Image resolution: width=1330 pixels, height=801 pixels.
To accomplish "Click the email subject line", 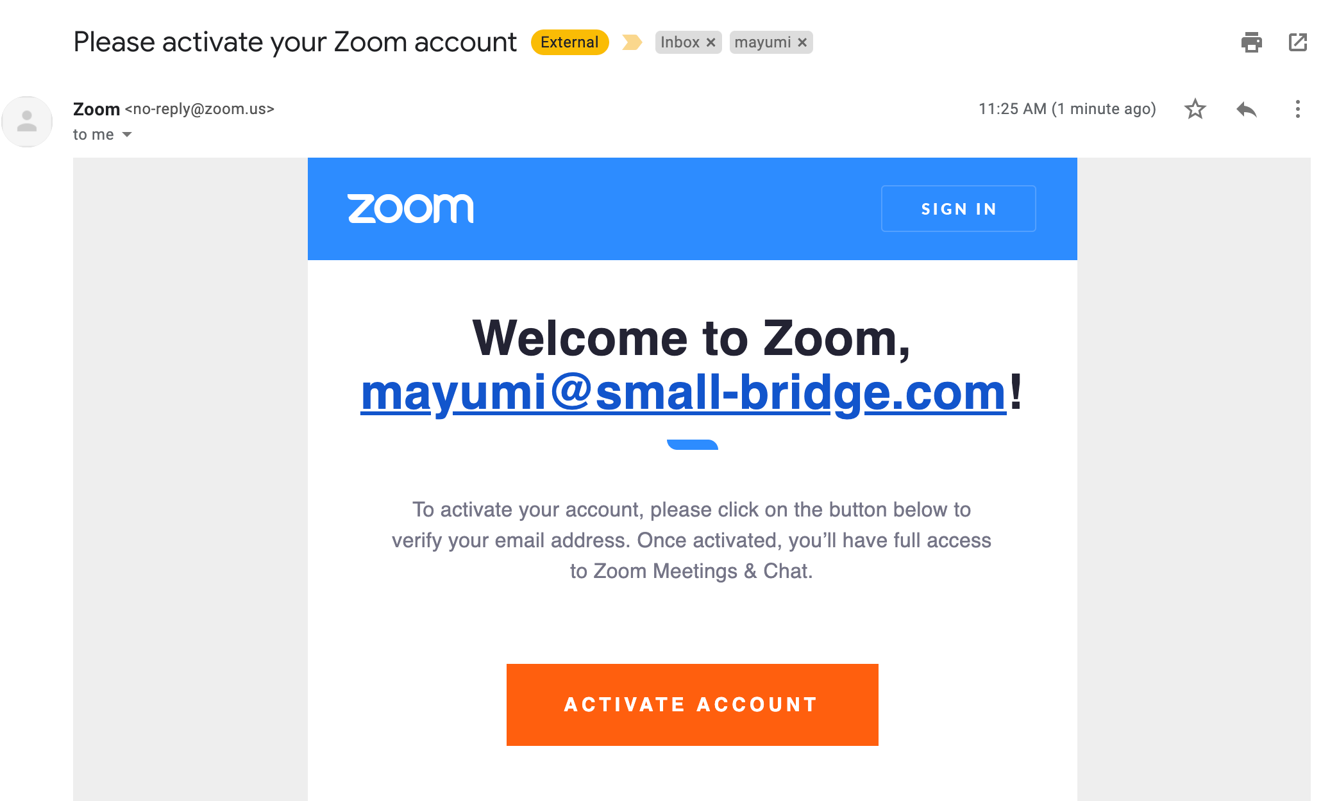I will tap(295, 42).
